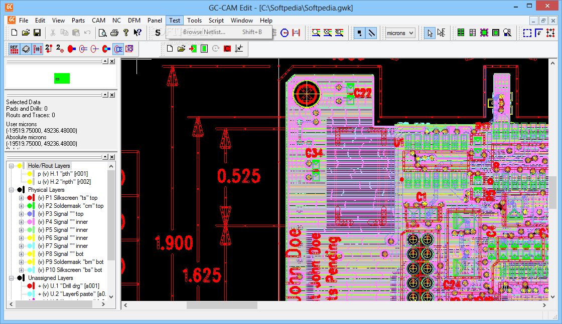The height and width of the screenshot is (324, 562).
Task: Open the DFM menu
Action: tap(134, 21)
